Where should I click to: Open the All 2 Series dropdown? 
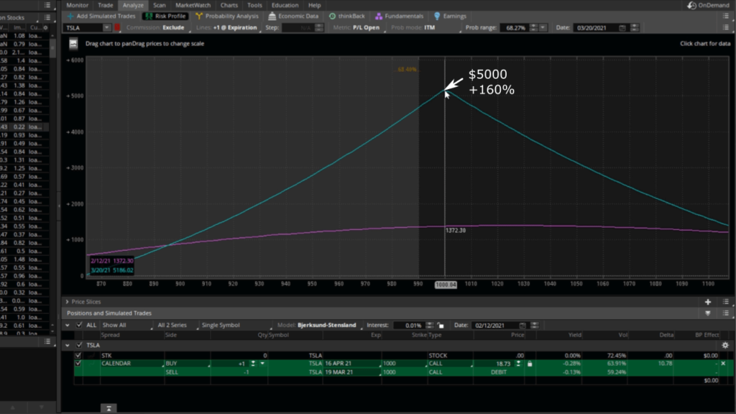point(177,325)
